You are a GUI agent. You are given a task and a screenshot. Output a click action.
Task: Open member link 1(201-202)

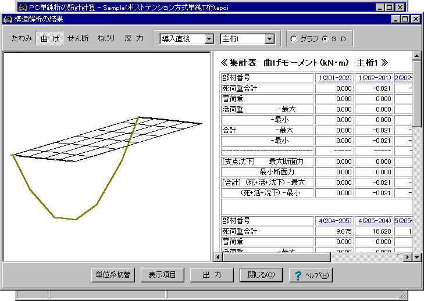pos(336,78)
